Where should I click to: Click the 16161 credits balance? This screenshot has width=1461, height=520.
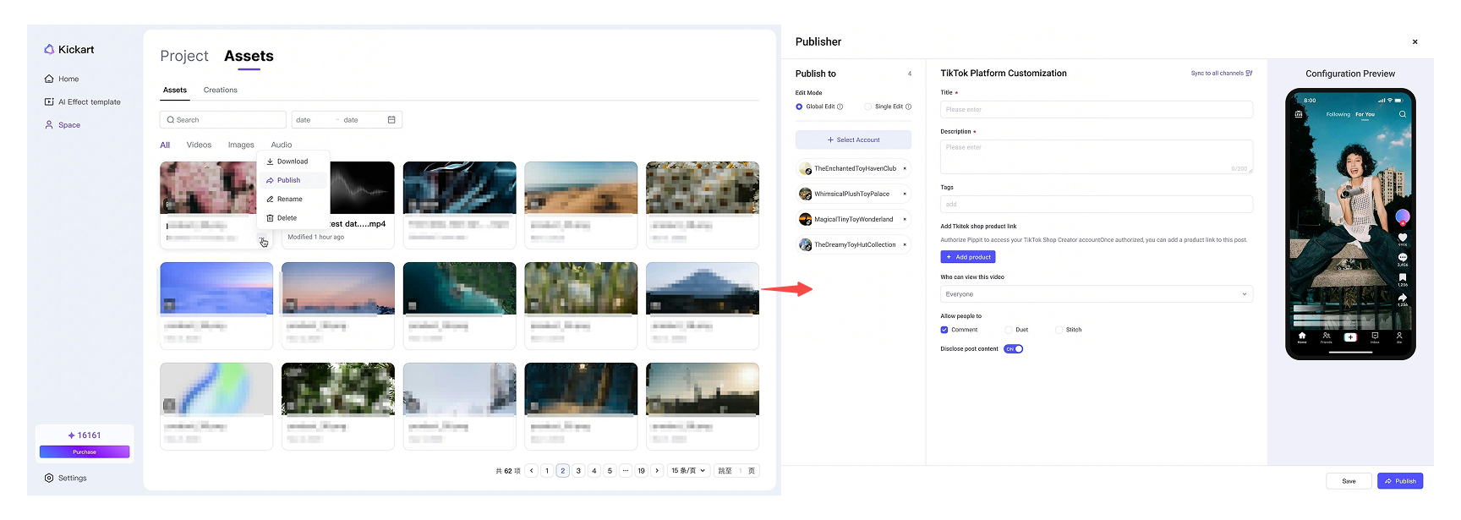85,435
